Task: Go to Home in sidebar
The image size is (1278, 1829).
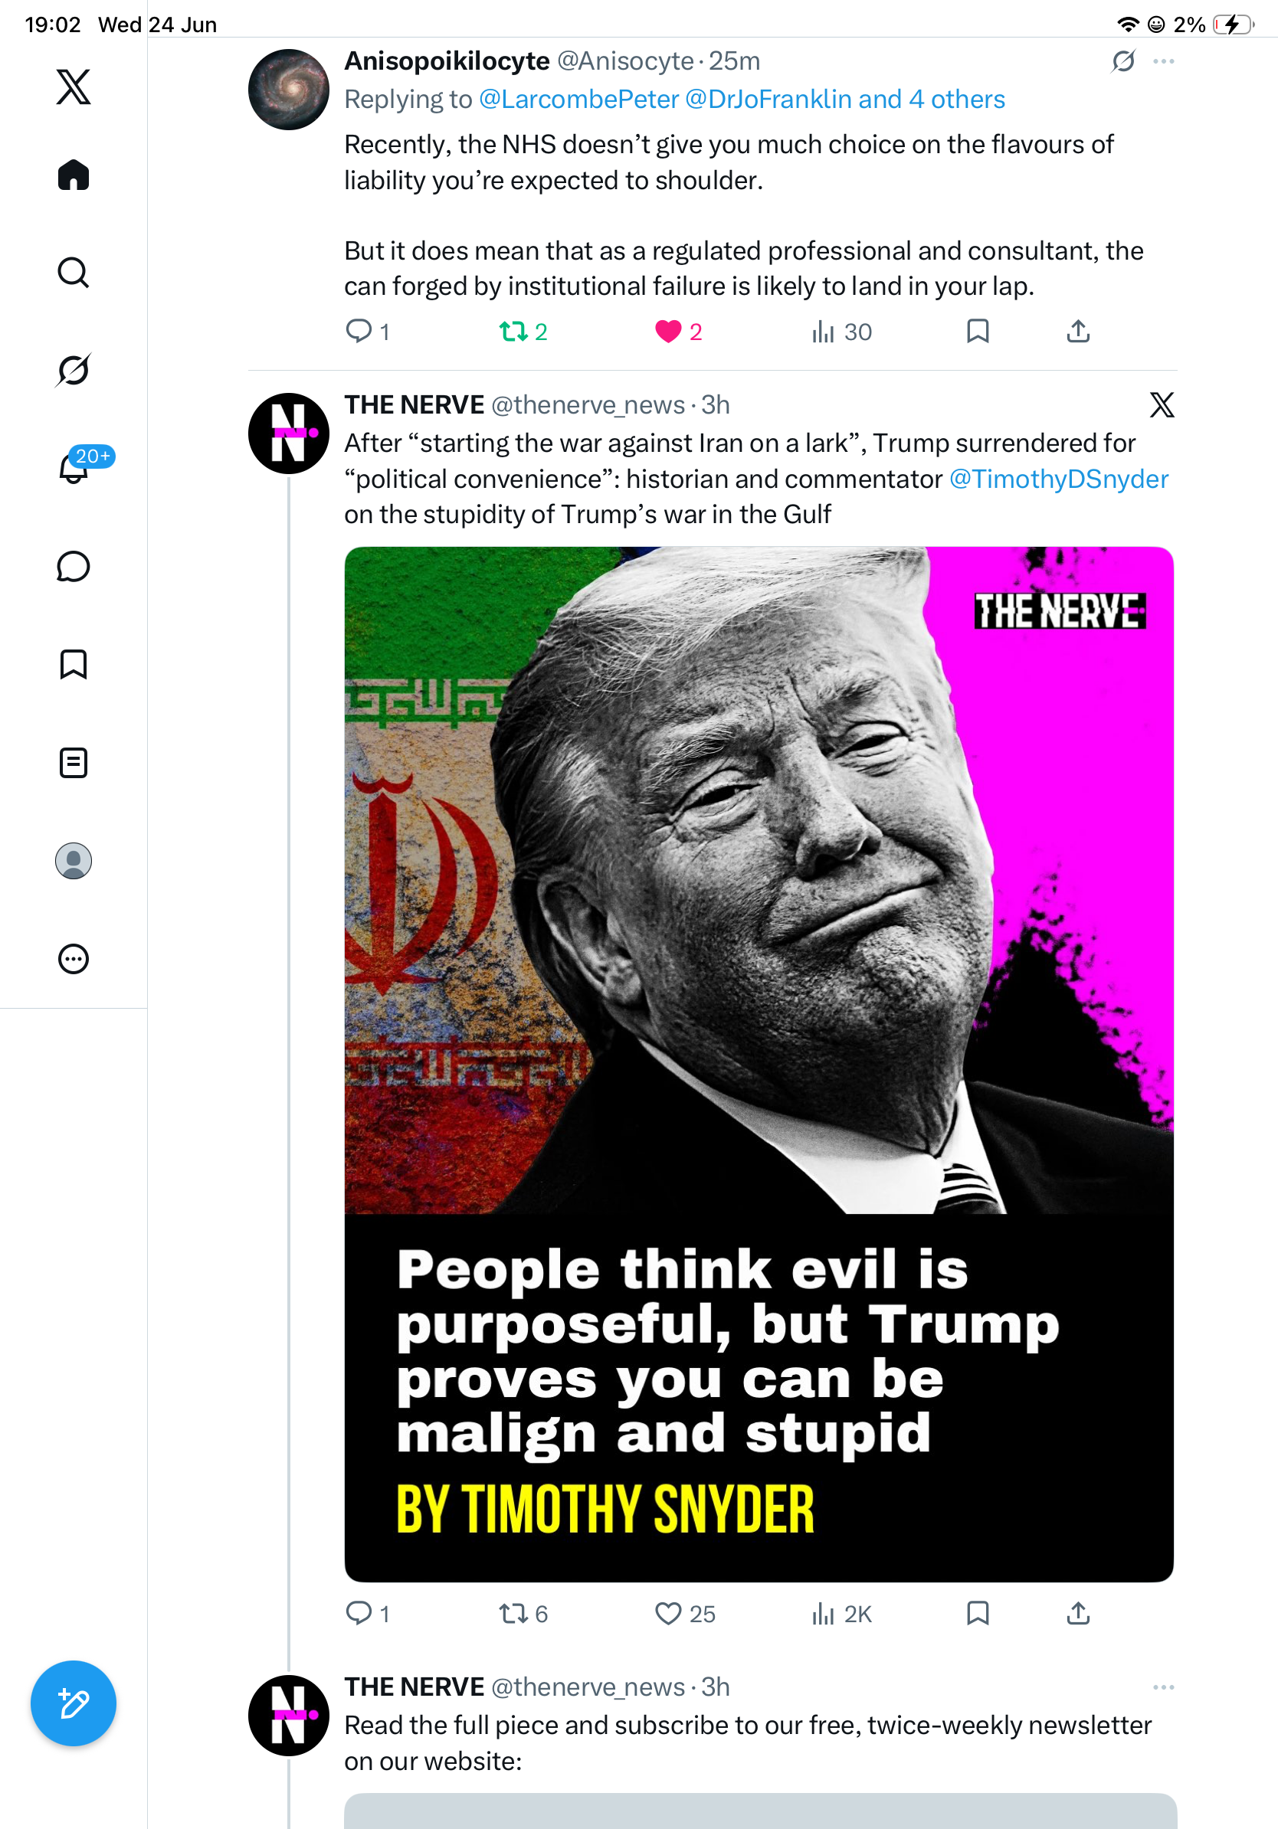Action: tap(74, 175)
